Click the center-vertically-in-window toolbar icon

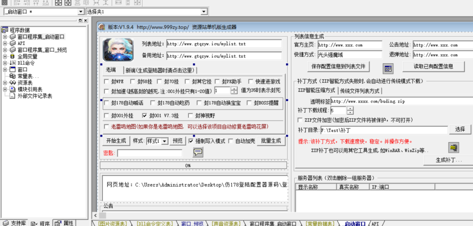pos(68,3)
